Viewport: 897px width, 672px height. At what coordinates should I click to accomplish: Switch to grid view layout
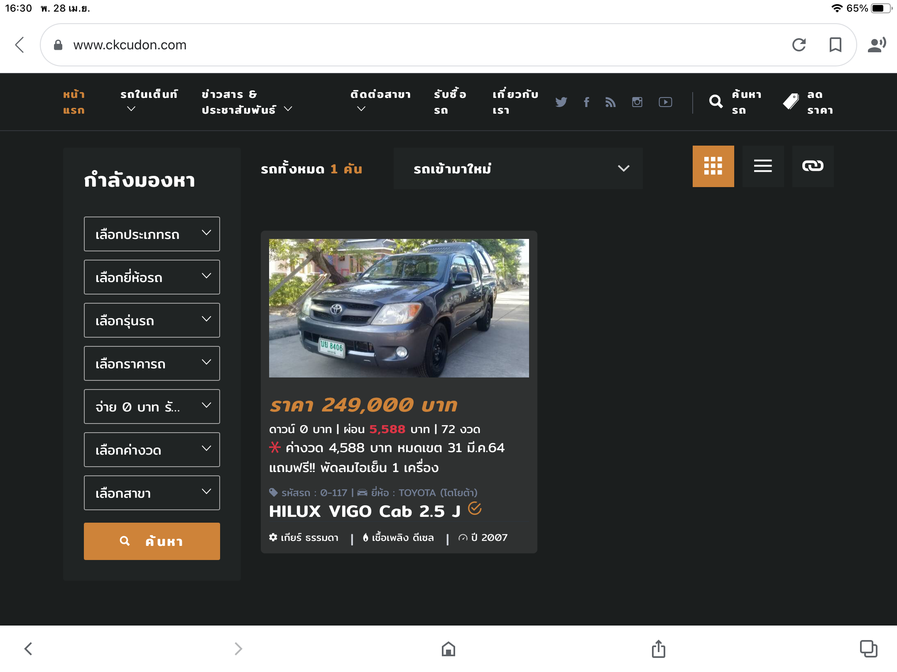tap(713, 166)
